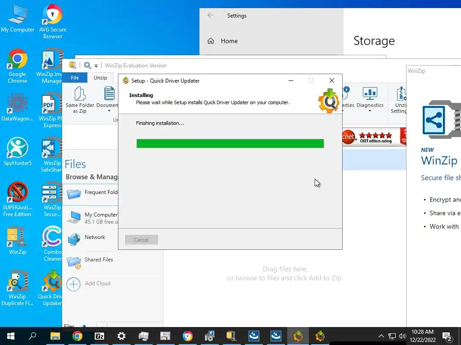
Task: Expand Documents dropdown arrow in ribbon
Action: [109, 111]
